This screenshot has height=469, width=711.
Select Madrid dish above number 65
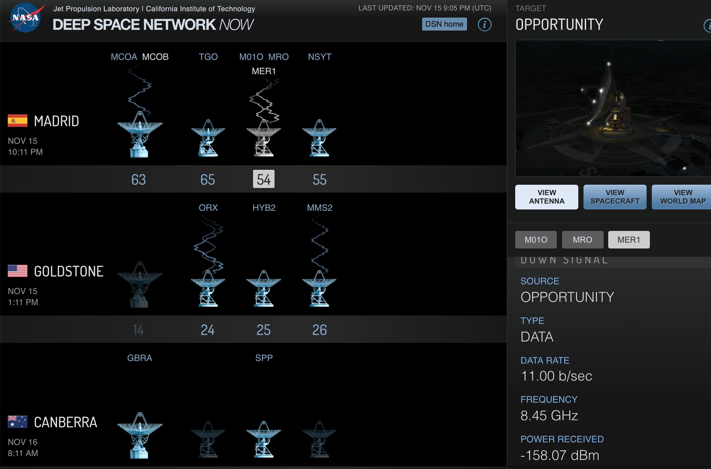pos(208,138)
